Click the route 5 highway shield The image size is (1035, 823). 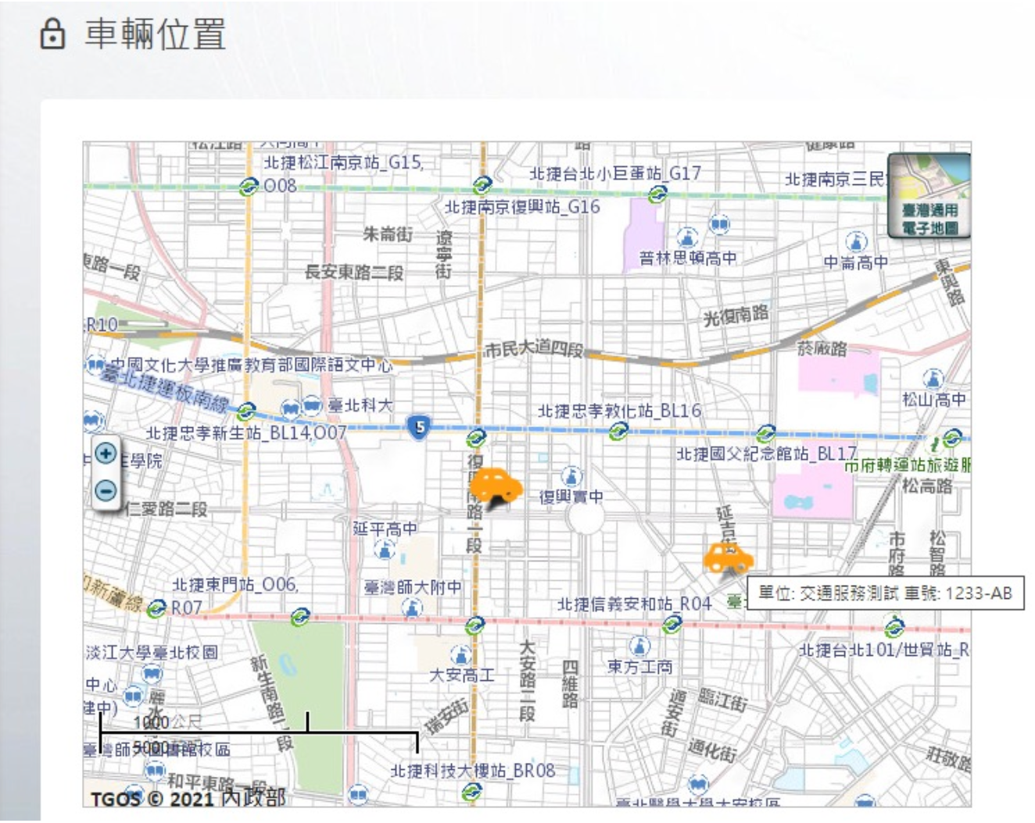click(420, 427)
